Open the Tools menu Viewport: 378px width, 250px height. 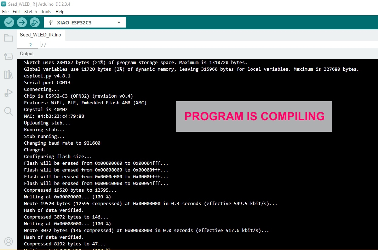[46, 12]
